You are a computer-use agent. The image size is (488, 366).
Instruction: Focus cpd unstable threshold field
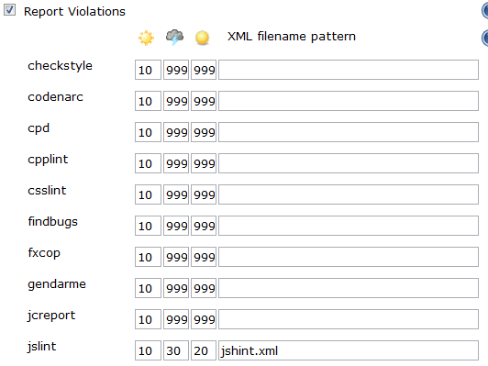click(x=204, y=132)
